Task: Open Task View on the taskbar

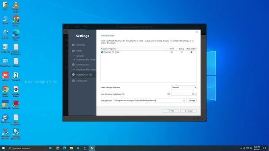Action: click(50, 148)
